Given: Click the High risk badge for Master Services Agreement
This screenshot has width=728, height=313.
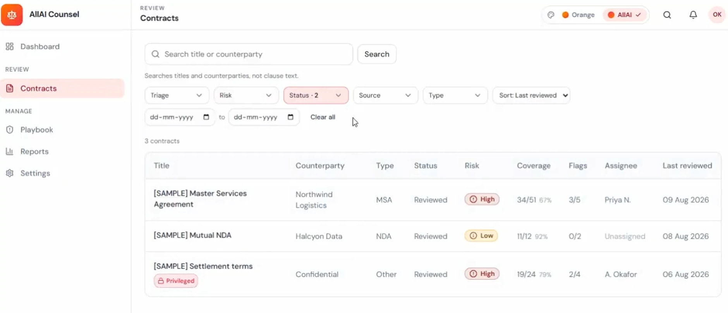Looking at the screenshot, I should coord(482,199).
